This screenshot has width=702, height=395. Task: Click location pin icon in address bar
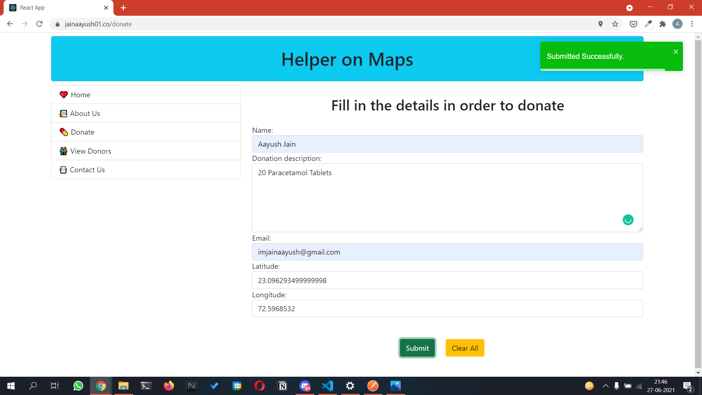coord(600,24)
